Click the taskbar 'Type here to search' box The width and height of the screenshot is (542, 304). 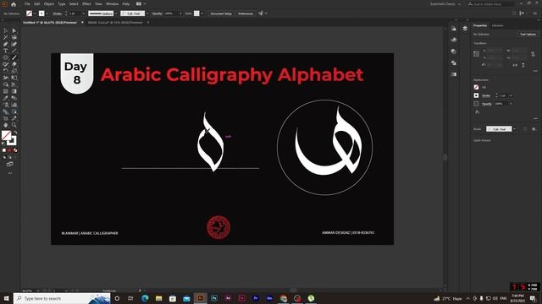[62, 298]
